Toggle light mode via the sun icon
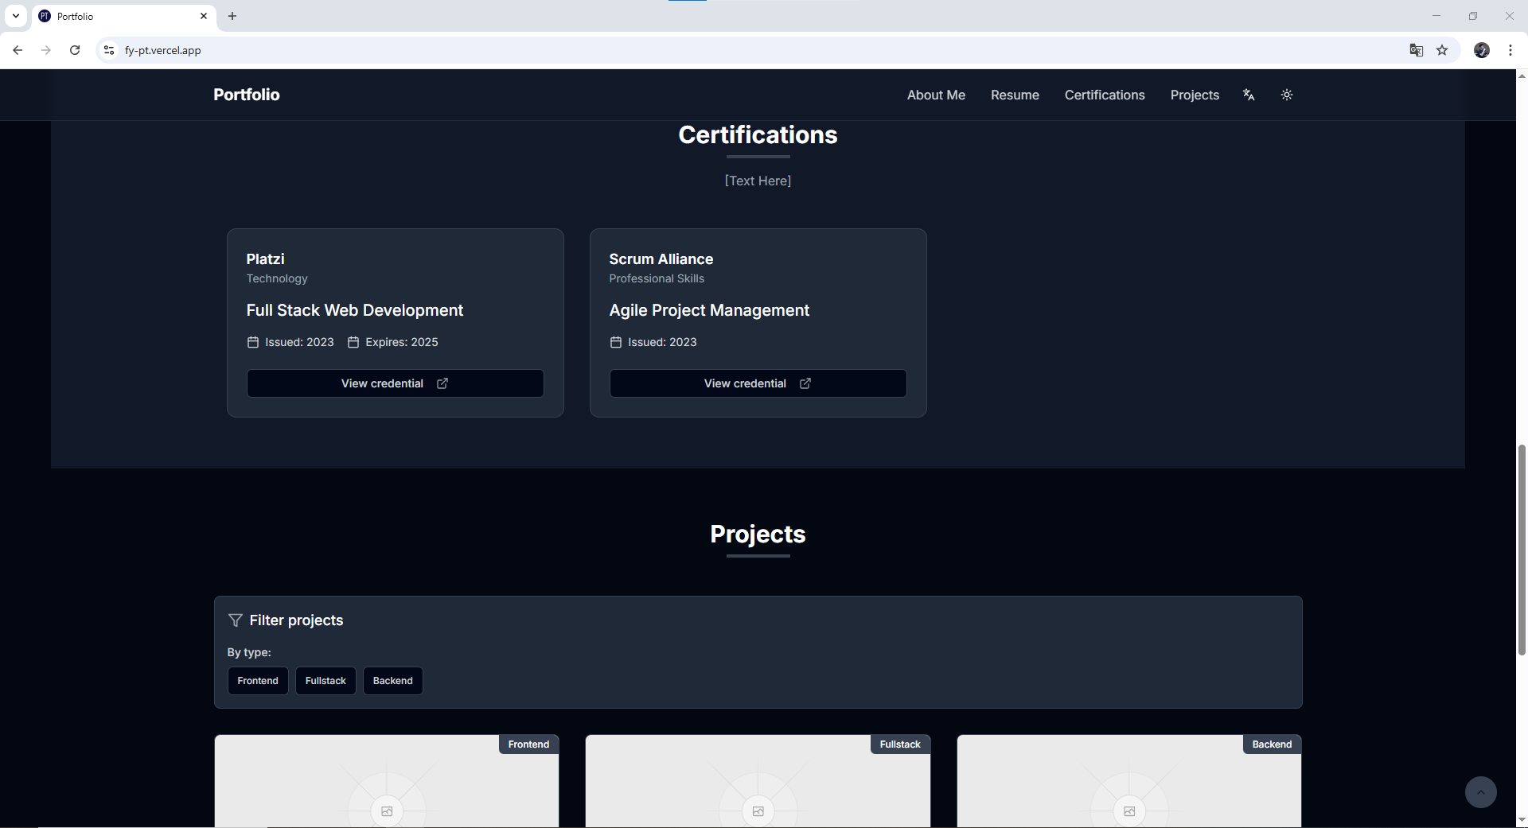This screenshot has height=828, width=1528. pyautogui.click(x=1287, y=95)
